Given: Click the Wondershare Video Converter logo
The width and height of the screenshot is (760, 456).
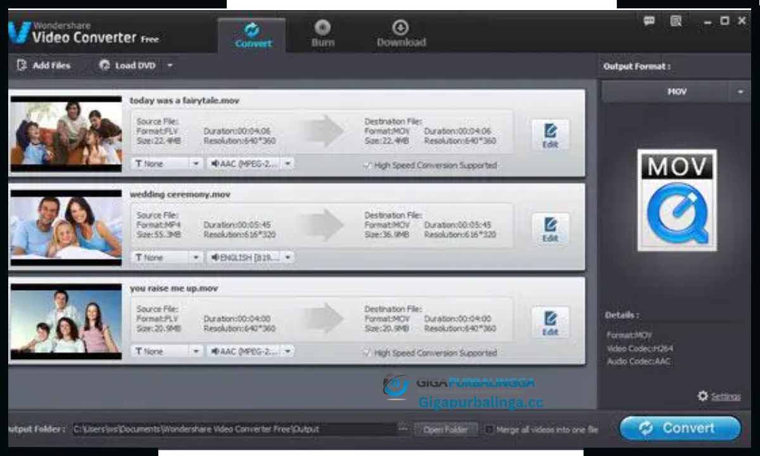Looking at the screenshot, I should click(84, 33).
